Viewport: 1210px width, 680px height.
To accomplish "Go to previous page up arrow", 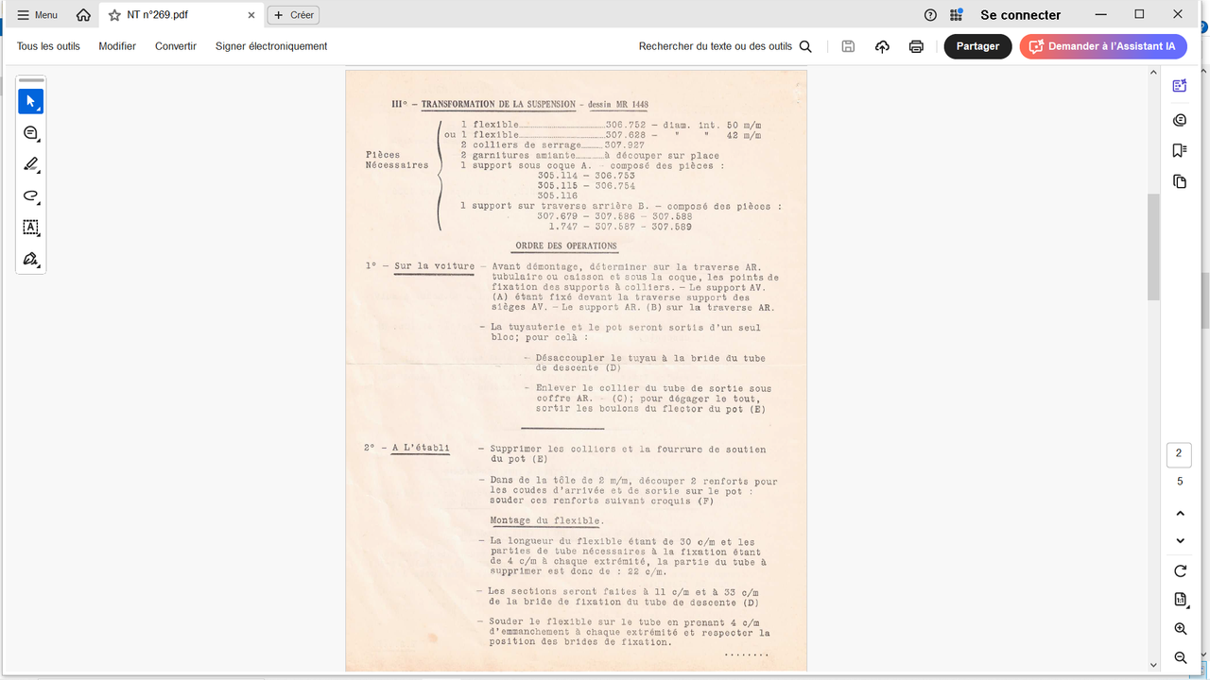I will tap(1180, 514).
